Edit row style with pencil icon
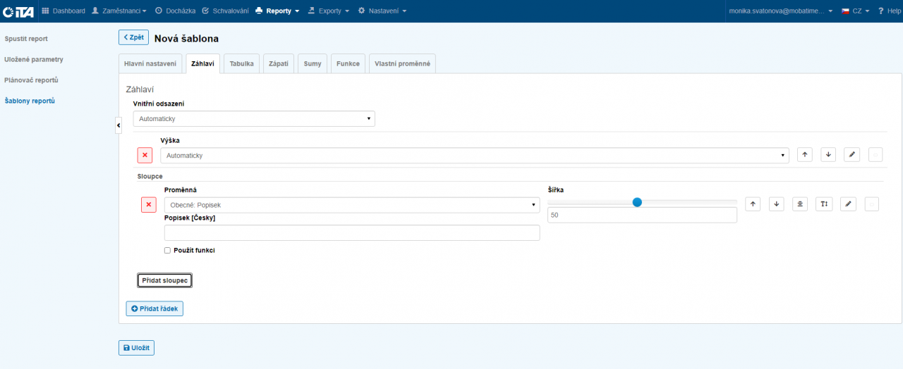This screenshot has height=369, width=903. pyautogui.click(x=852, y=155)
